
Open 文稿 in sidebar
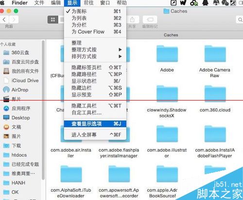tap(12, 127)
